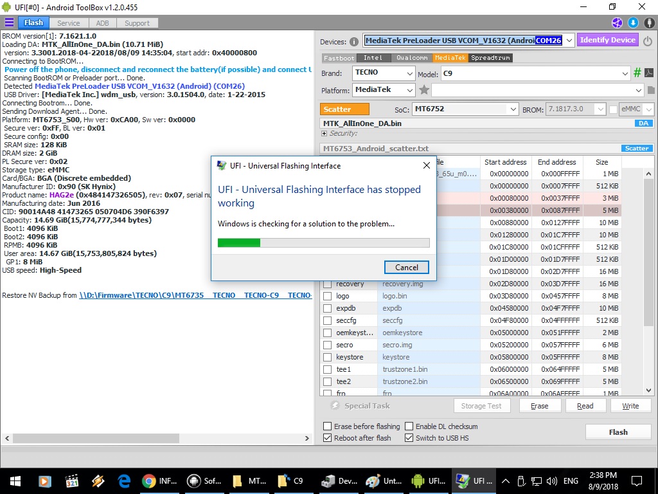This screenshot has height=494, width=658.
Task: Toggle the secro partition checkbox
Action: tap(327, 345)
